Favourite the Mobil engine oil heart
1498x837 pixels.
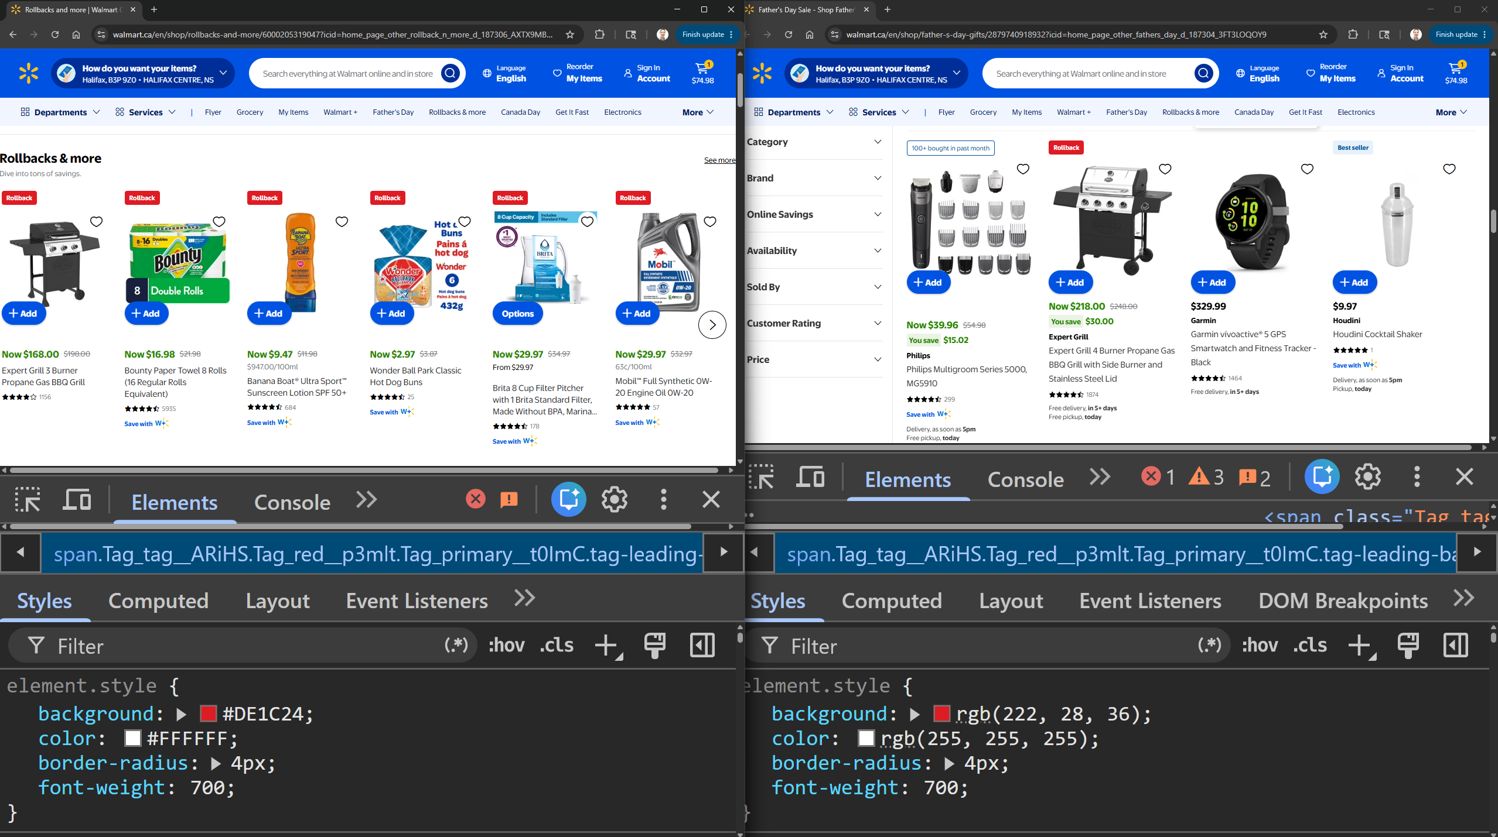tap(709, 221)
